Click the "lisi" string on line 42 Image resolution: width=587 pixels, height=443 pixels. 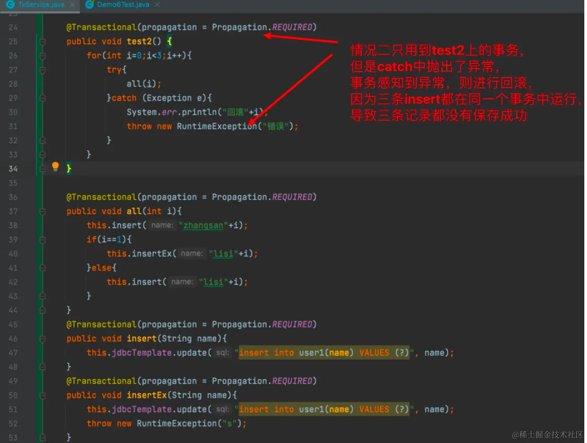tap(213, 282)
